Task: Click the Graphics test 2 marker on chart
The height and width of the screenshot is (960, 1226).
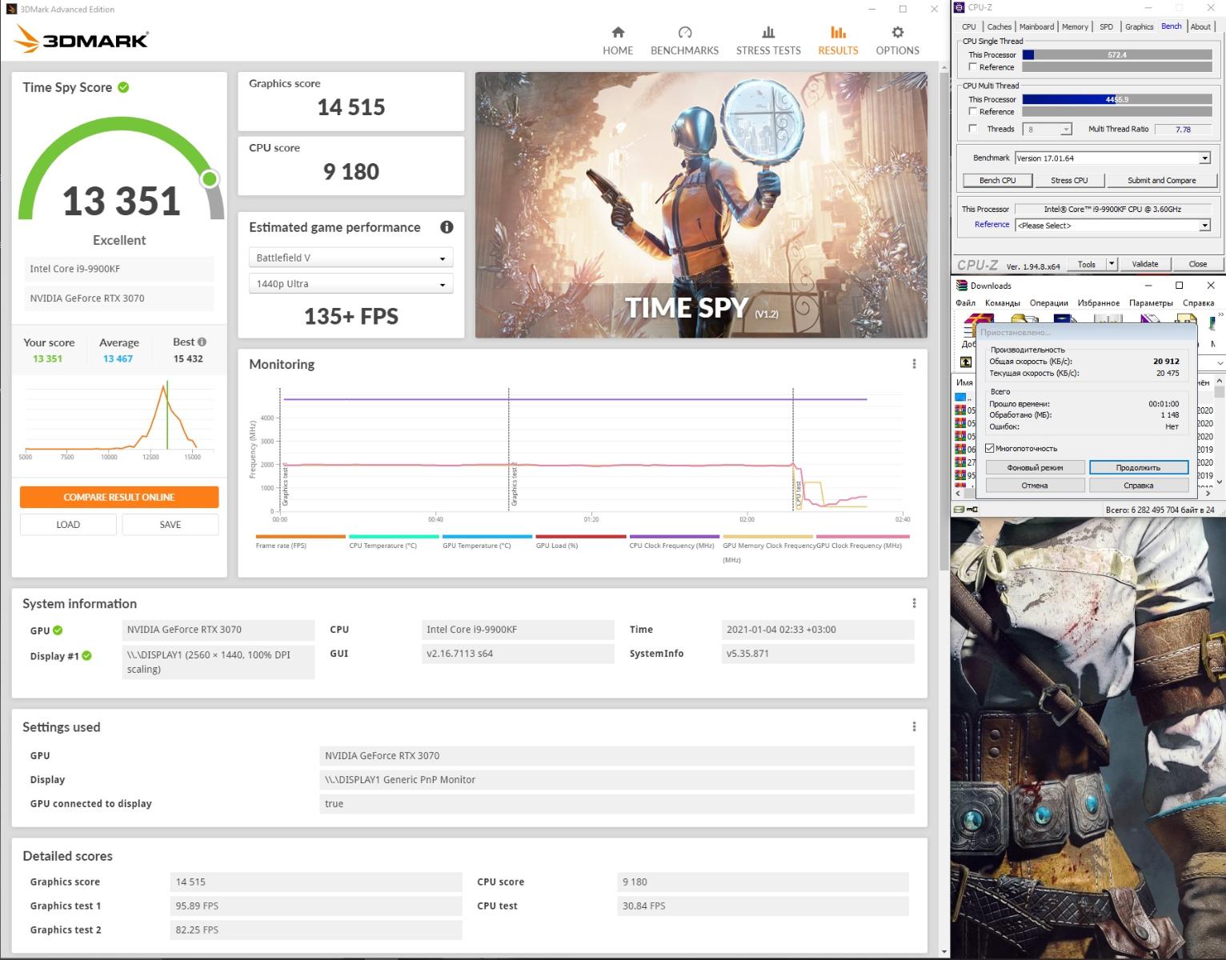Action: click(513, 484)
